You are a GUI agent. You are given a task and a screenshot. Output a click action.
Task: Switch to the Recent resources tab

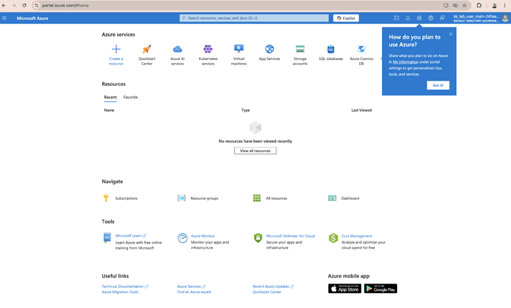tap(110, 97)
